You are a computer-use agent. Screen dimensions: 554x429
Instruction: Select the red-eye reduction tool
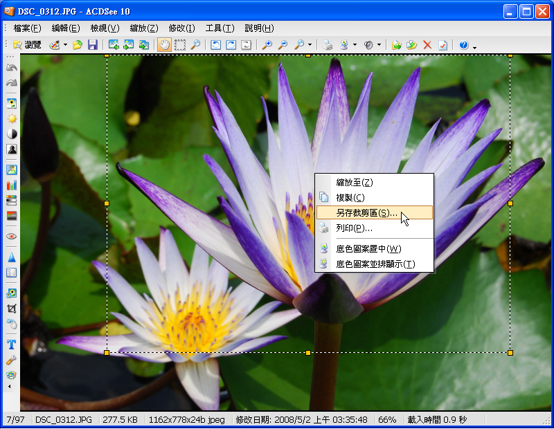(11, 237)
